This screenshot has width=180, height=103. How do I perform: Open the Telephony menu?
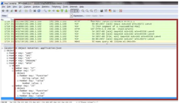[56, 7]
